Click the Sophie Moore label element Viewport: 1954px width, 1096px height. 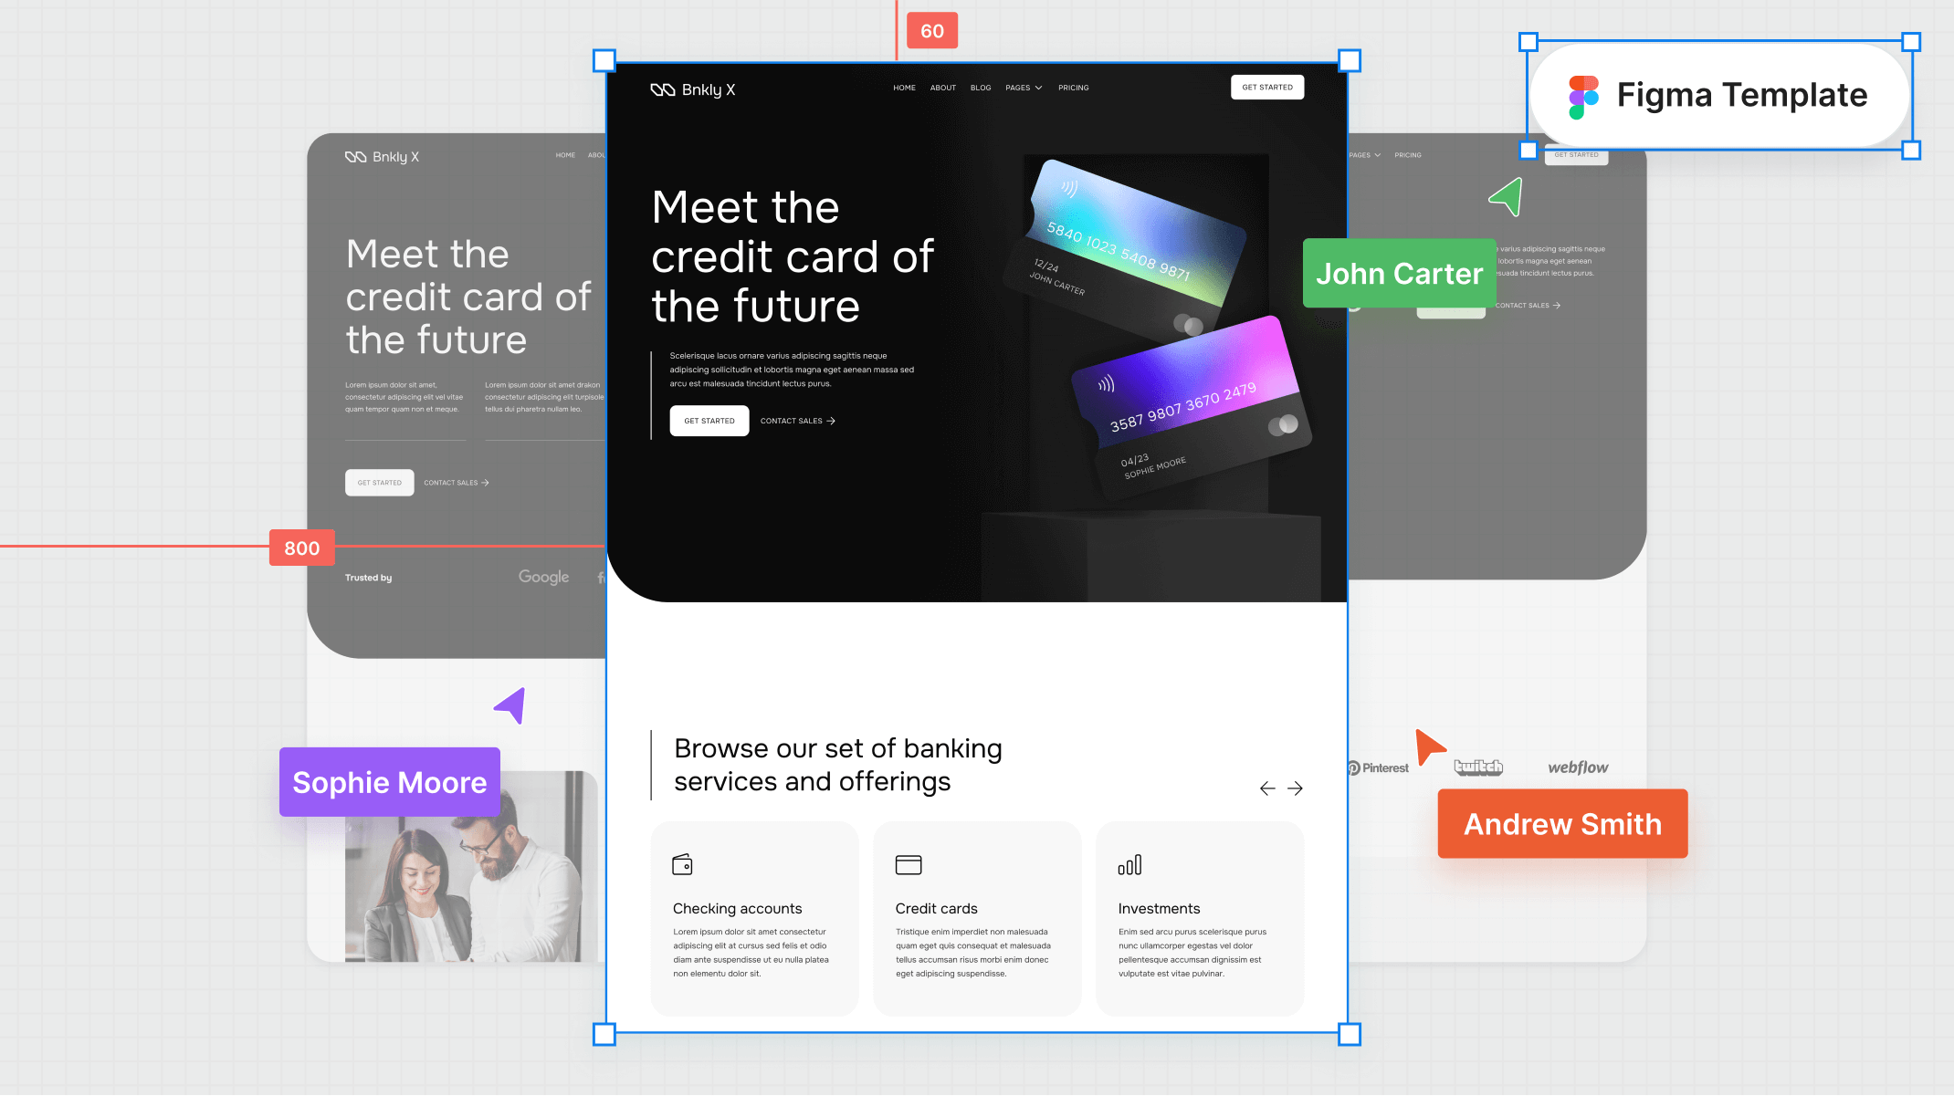(389, 782)
